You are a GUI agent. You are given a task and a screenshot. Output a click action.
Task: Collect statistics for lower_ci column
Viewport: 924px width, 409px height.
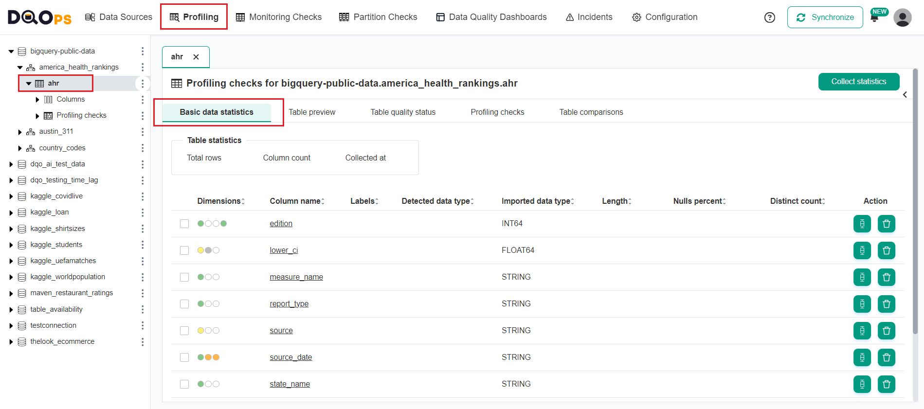(x=862, y=250)
